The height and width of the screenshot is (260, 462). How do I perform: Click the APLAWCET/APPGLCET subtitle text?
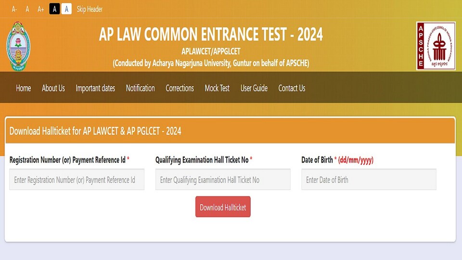pos(211,52)
